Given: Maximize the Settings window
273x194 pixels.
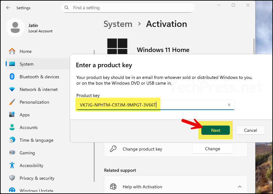Looking at the screenshot, I should [x=233, y=5].
